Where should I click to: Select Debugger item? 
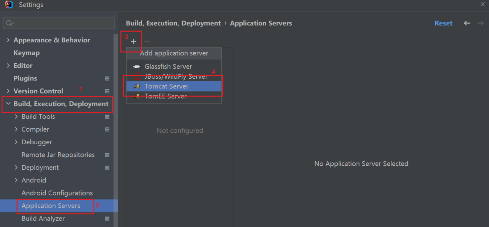click(x=37, y=142)
